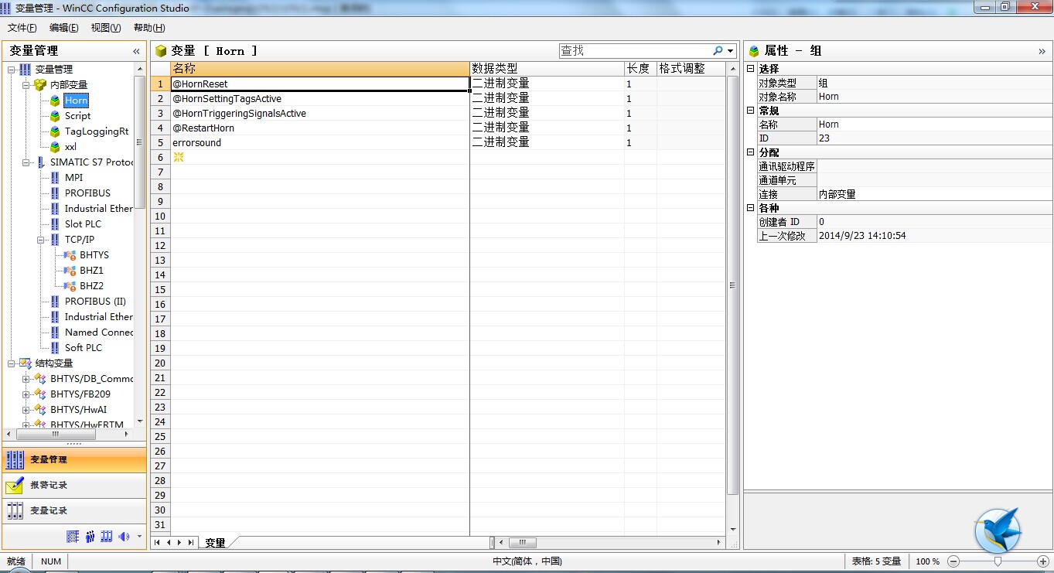
Task: Click the Soft PLC channel icon
Action: click(55, 348)
